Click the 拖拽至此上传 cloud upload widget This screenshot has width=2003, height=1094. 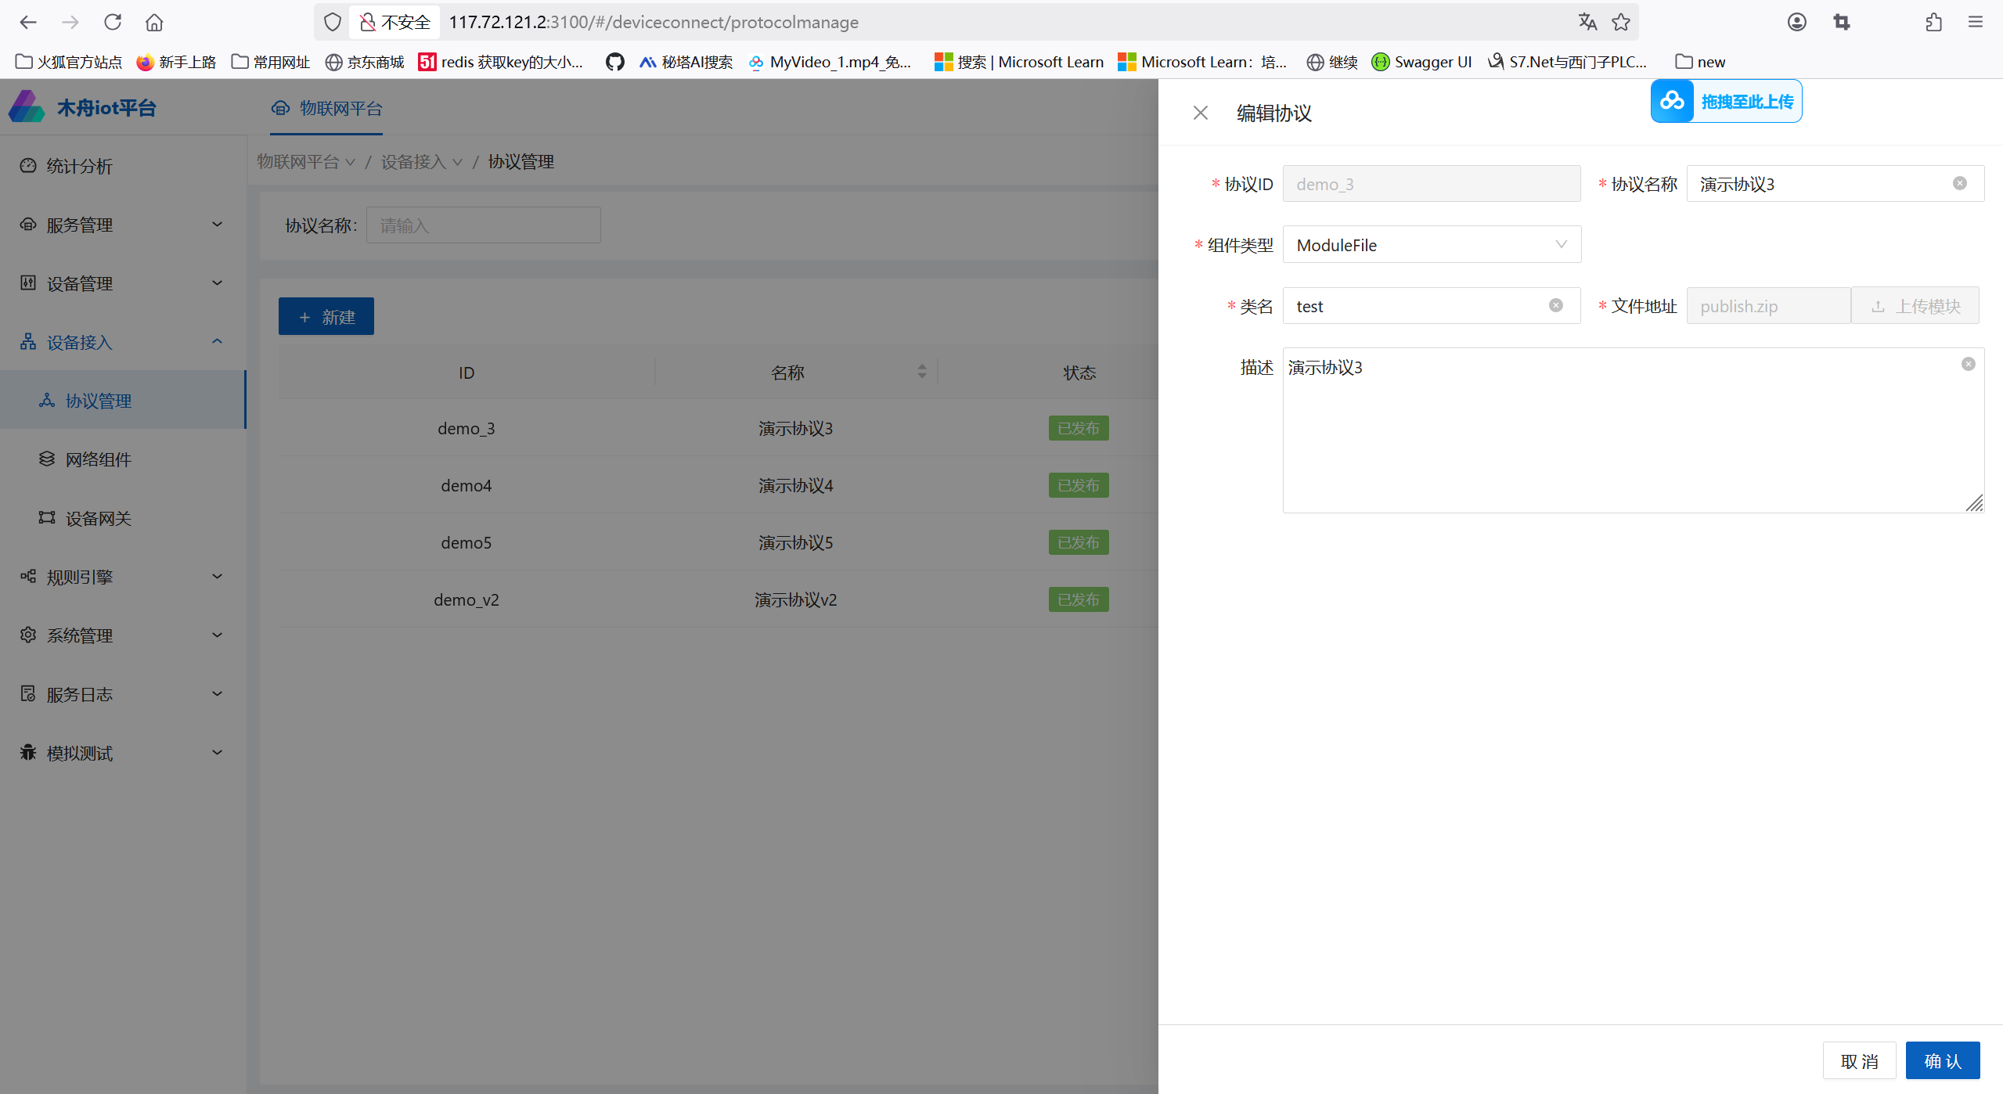(x=1726, y=102)
